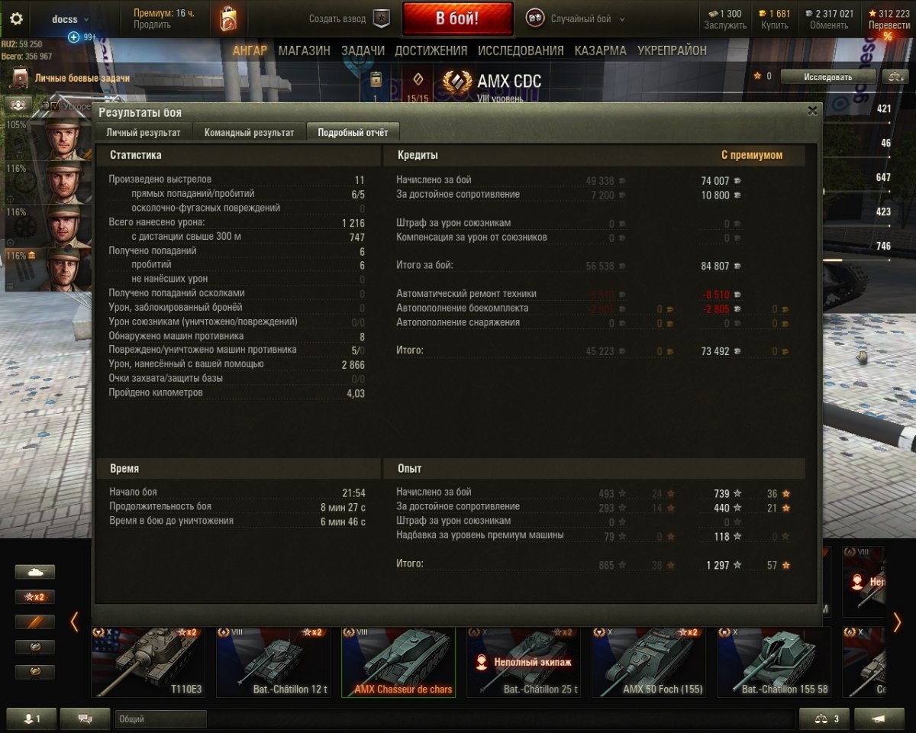This screenshot has width=916, height=733.
Task: Click the Исследовать button
Action: pyautogui.click(x=827, y=76)
